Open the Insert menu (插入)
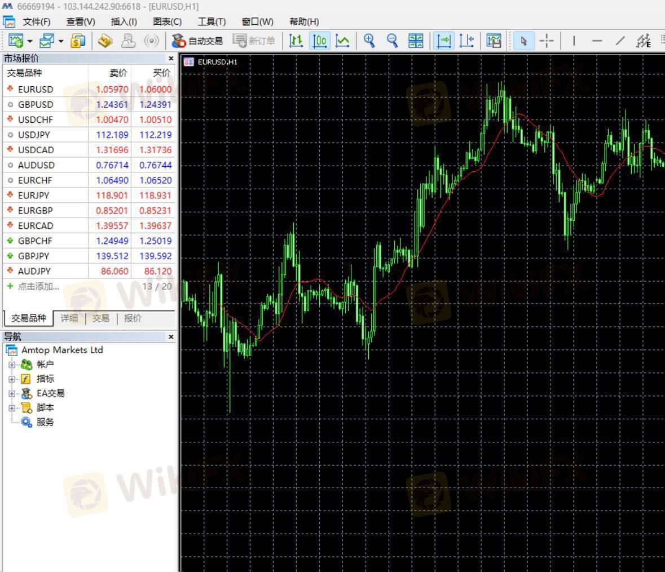665x572 pixels. pyautogui.click(x=124, y=21)
